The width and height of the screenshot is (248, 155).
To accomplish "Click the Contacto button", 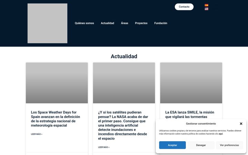I will click(184, 7).
